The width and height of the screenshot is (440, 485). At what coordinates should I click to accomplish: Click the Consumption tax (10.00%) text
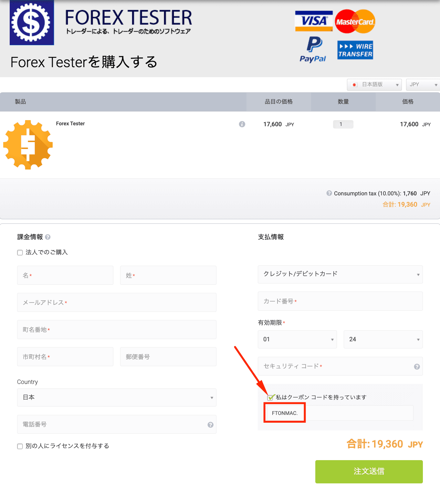(368, 193)
